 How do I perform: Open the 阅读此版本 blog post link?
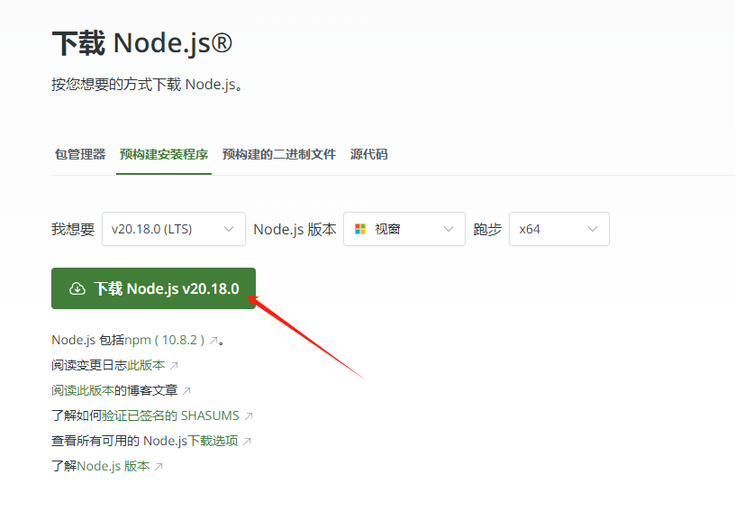(x=83, y=390)
